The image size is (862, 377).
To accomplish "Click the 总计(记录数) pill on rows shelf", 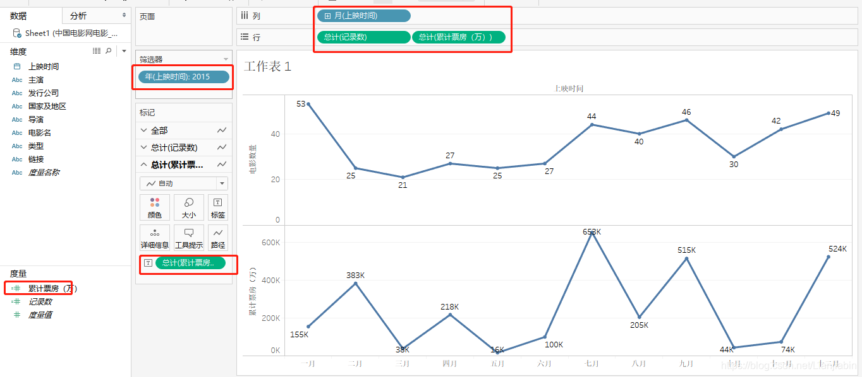I will (x=363, y=37).
